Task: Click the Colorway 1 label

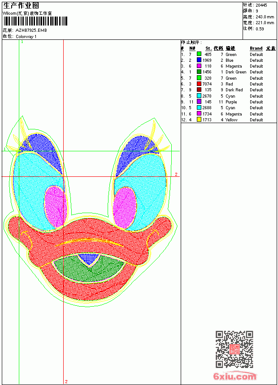Action: click(x=26, y=37)
